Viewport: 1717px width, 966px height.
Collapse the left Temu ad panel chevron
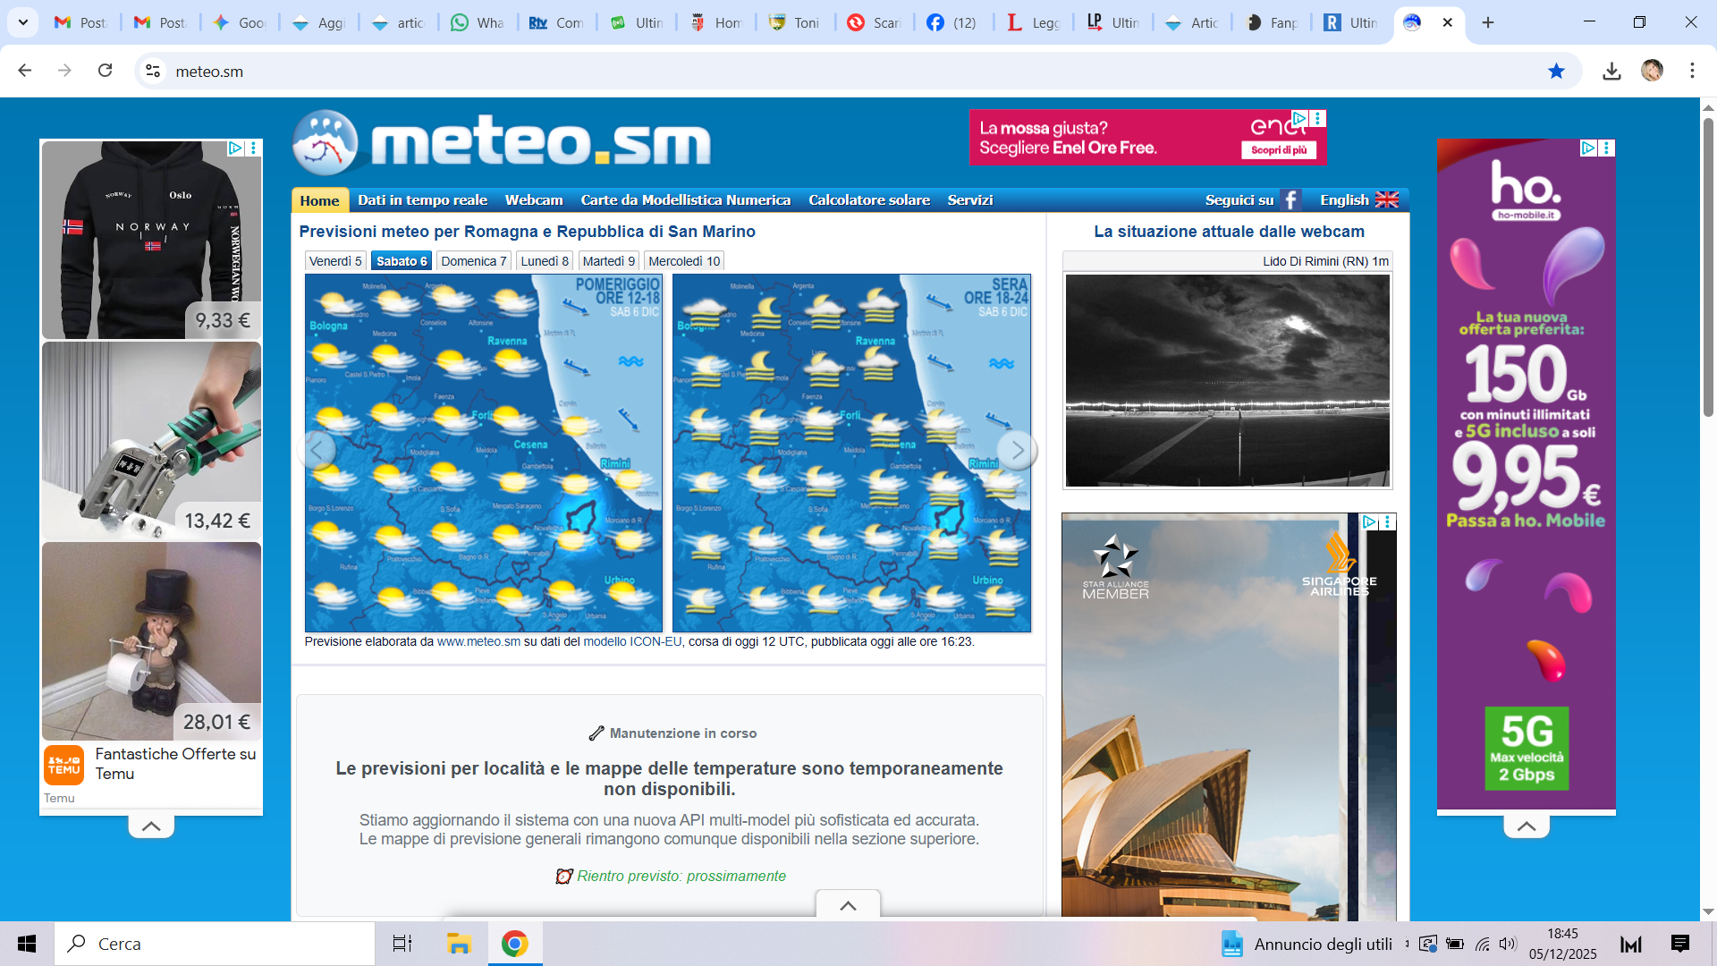[x=151, y=826]
